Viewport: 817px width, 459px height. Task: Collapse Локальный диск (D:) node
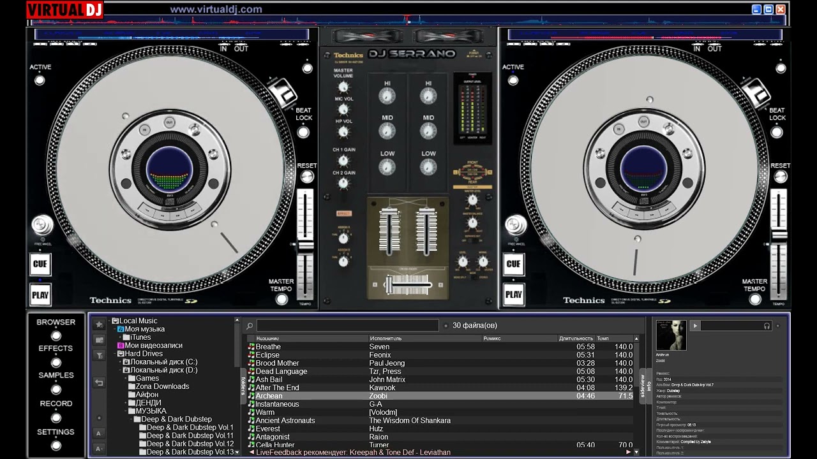point(120,370)
